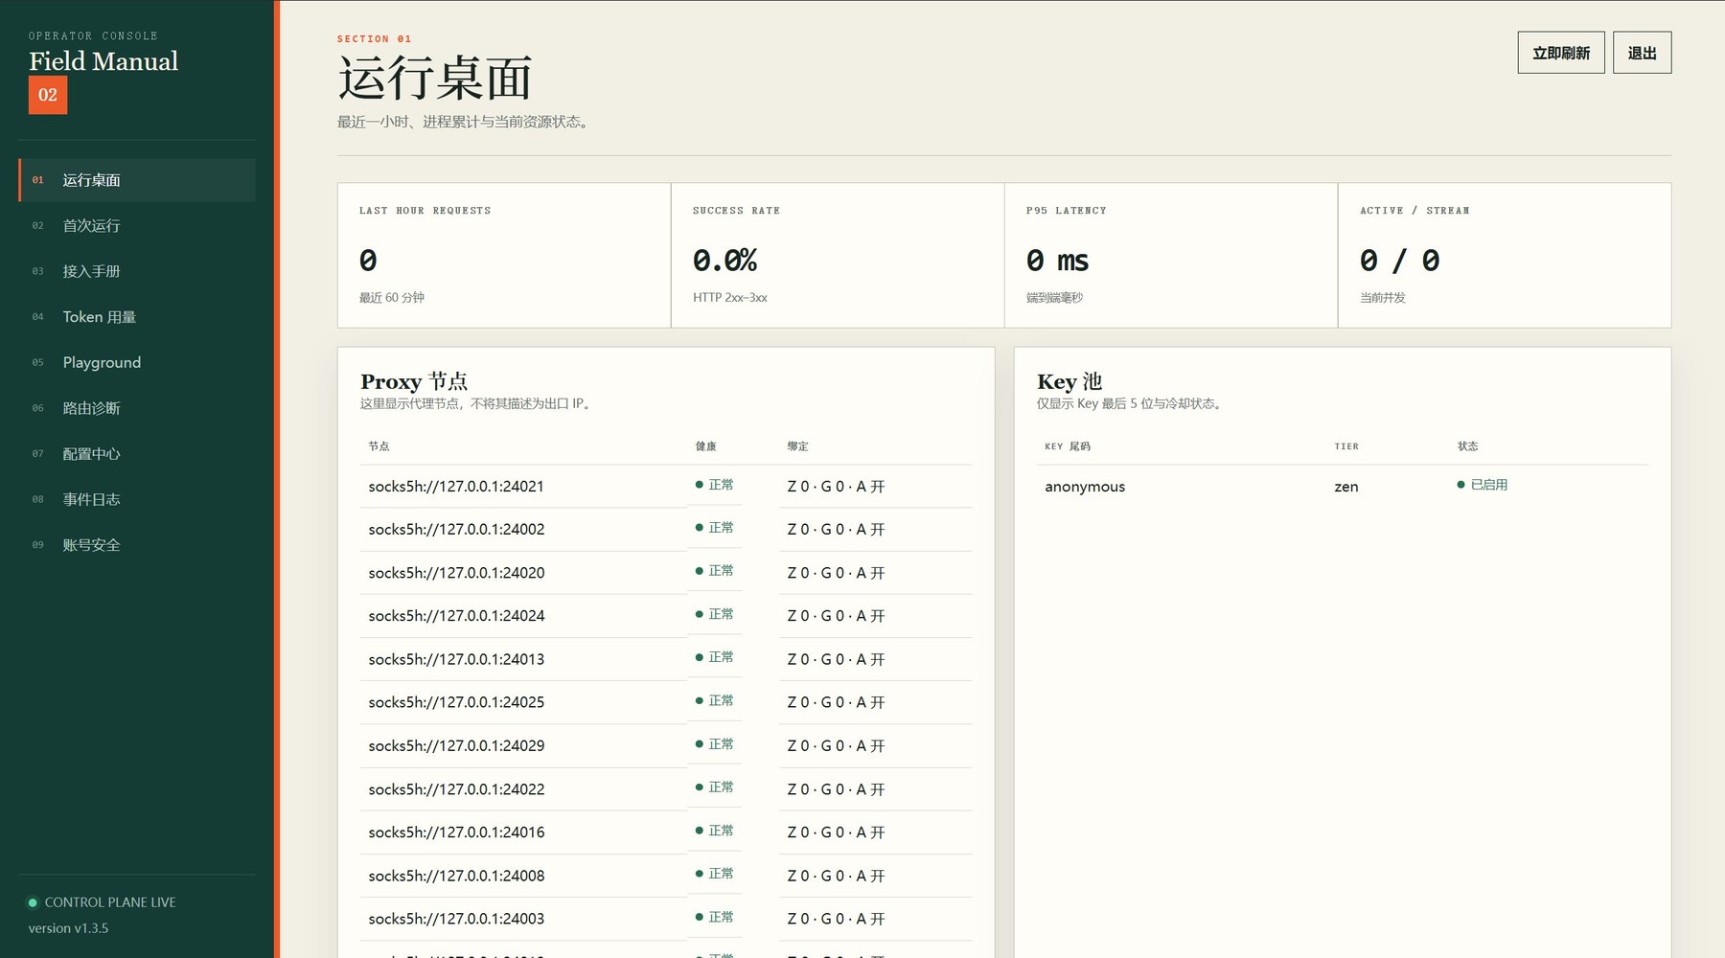Select node socks5h://127.0.0.1:24025
Image resolution: width=1725 pixels, height=958 pixels.
456,702
